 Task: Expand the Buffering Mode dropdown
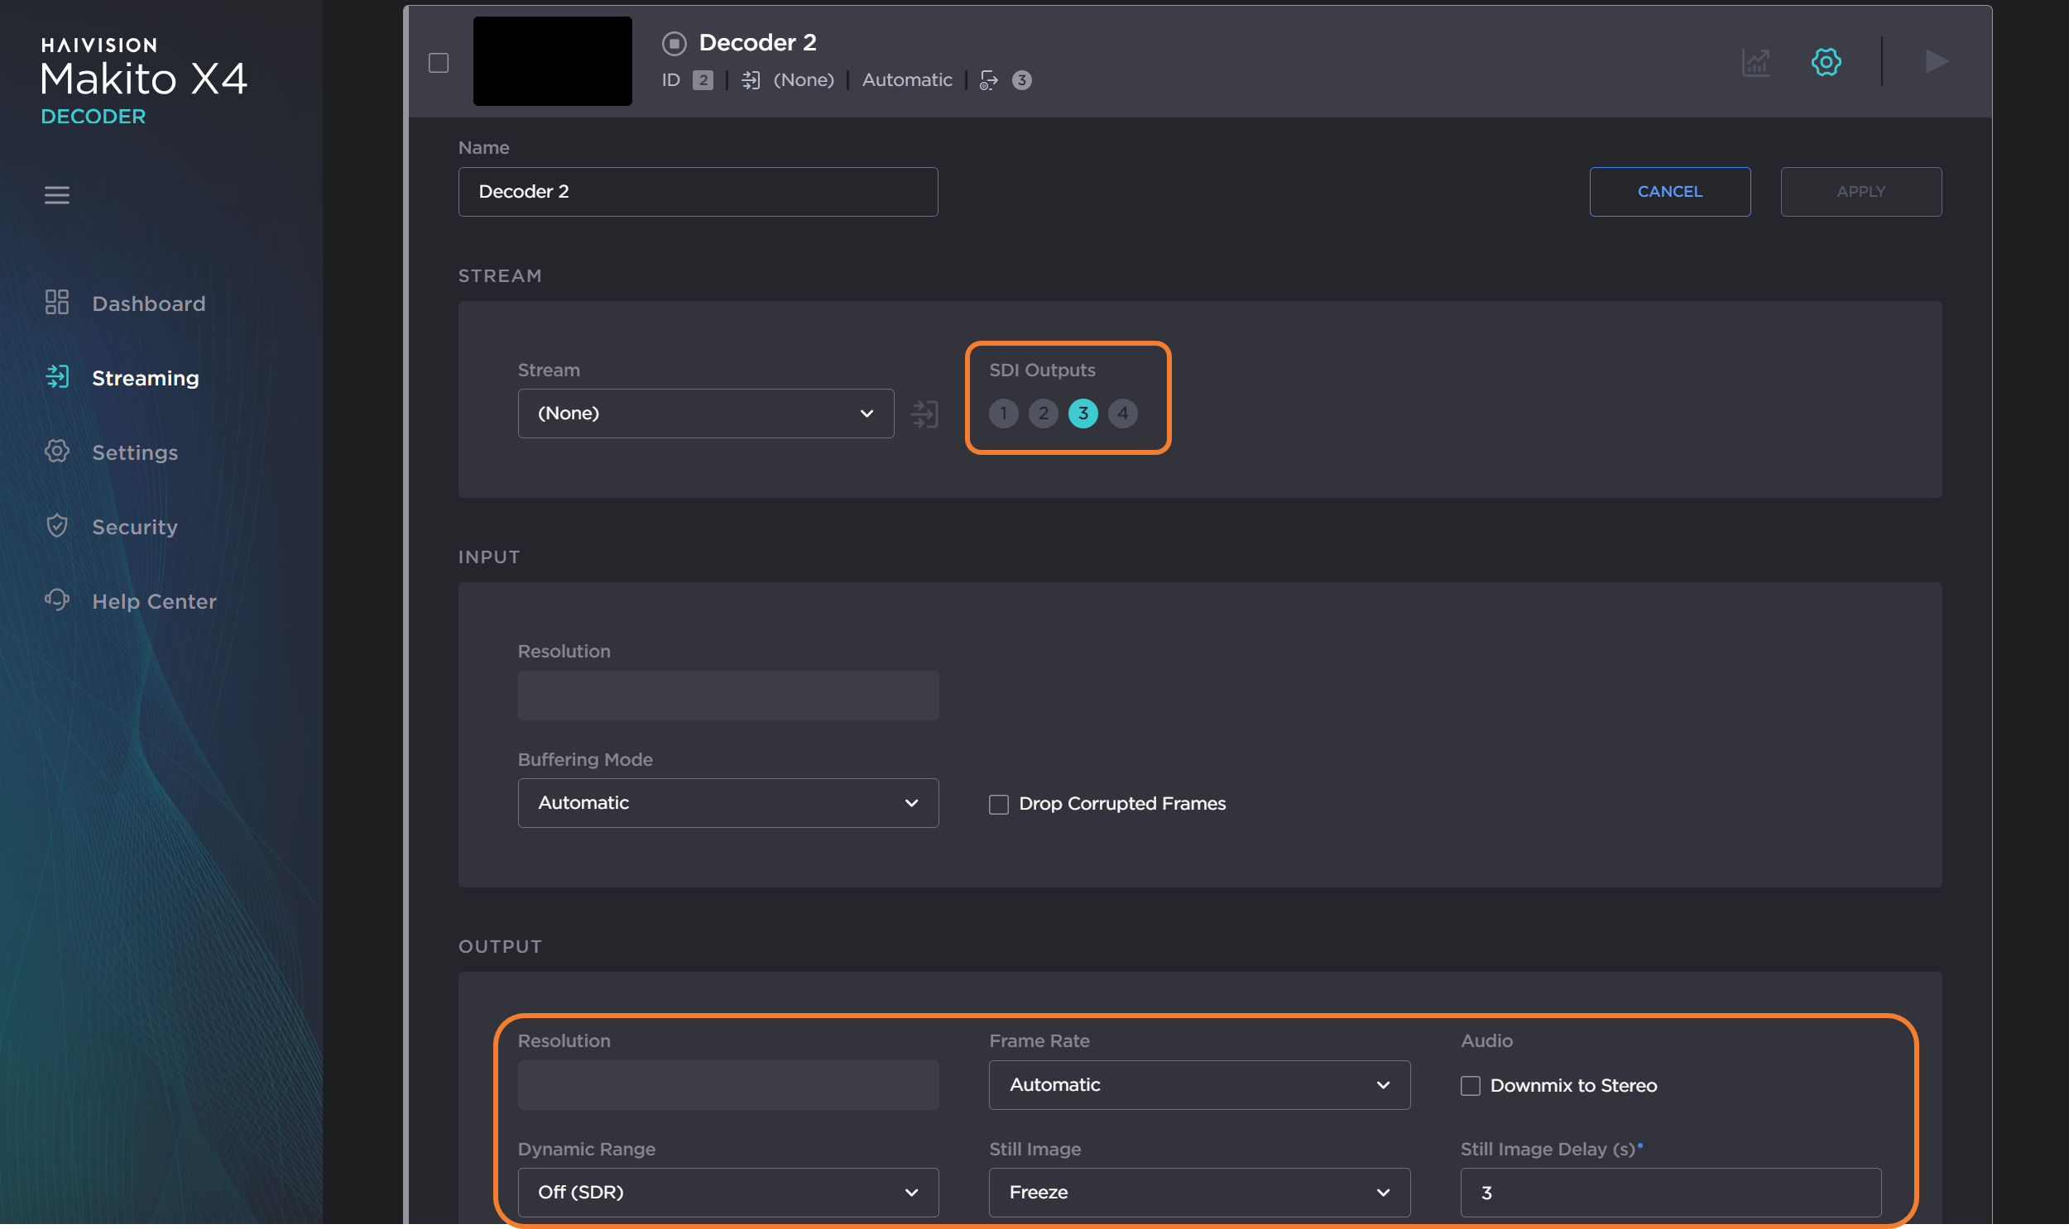coord(727,801)
